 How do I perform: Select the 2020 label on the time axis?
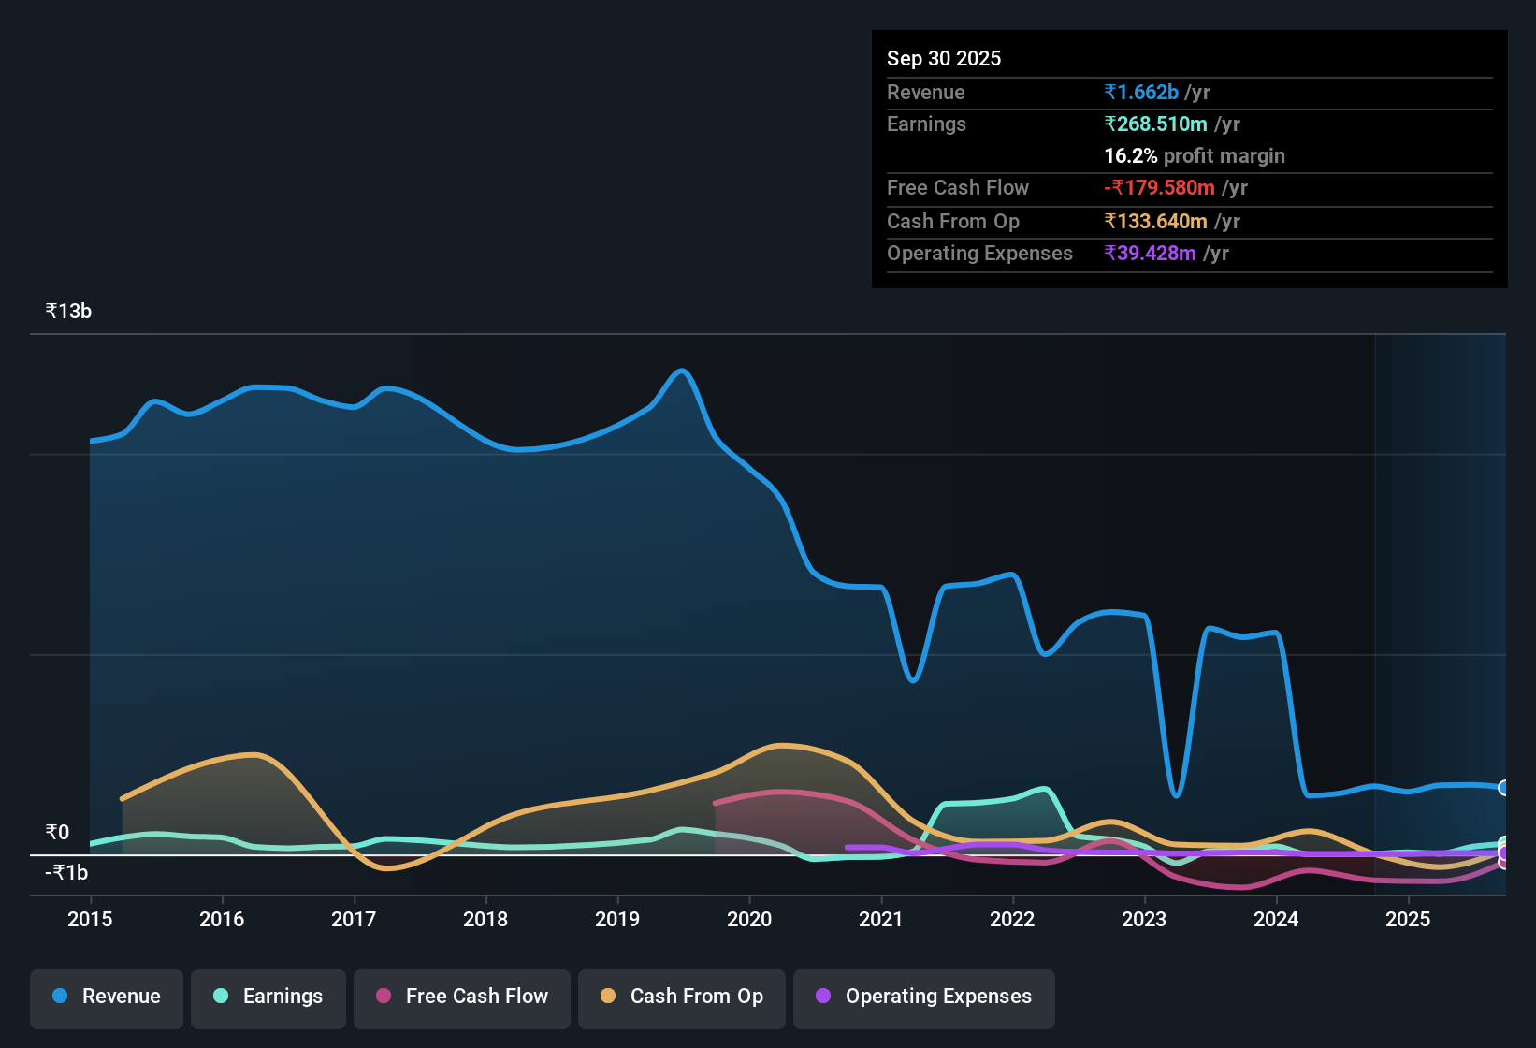748,920
